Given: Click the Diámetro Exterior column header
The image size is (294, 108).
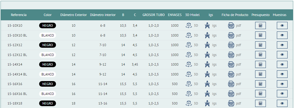Looking at the screenshot, I should tap(73, 15).
